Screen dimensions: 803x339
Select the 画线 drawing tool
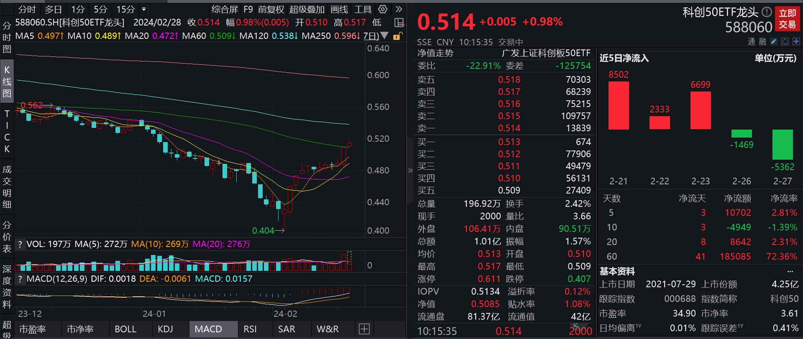tap(339, 9)
